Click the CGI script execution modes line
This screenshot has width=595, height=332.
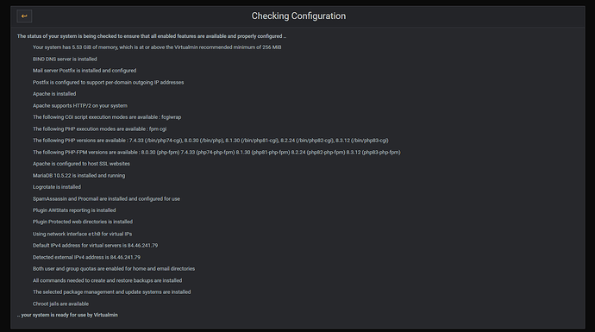click(107, 117)
